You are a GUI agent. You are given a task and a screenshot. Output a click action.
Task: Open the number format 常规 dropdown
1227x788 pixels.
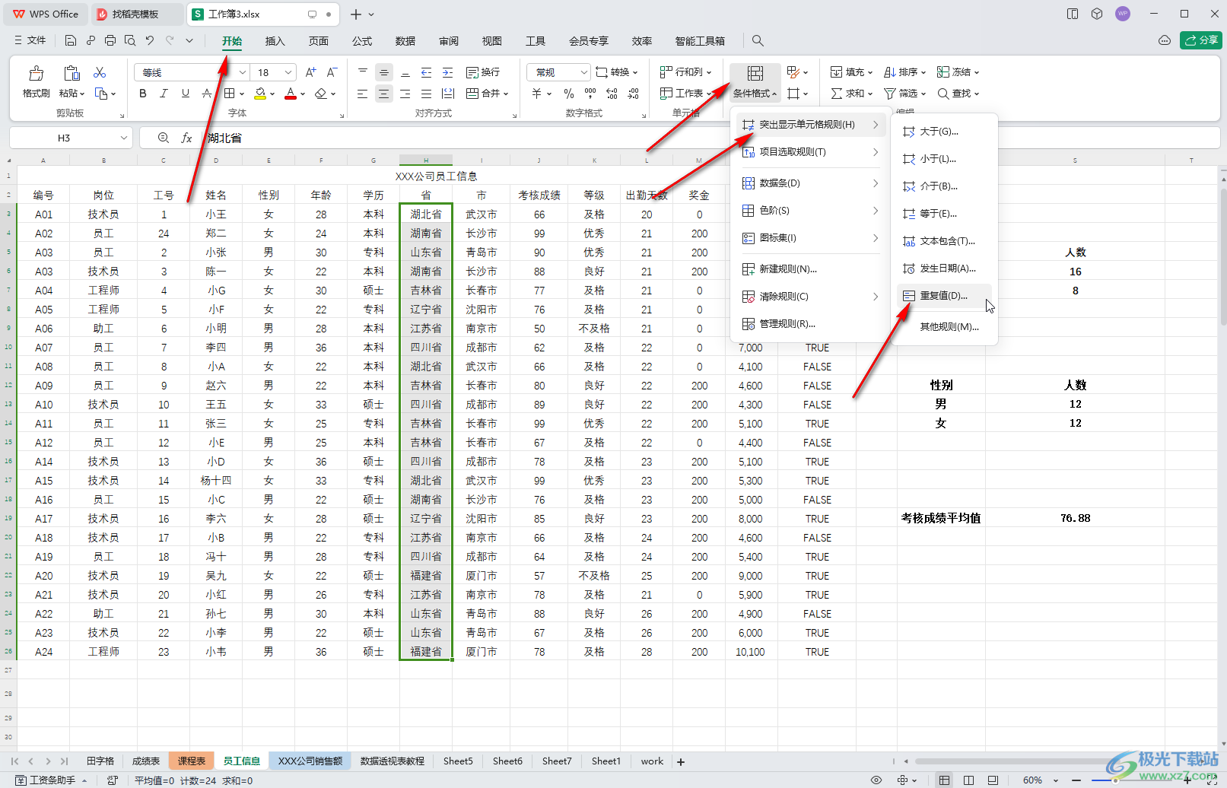[x=584, y=72]
